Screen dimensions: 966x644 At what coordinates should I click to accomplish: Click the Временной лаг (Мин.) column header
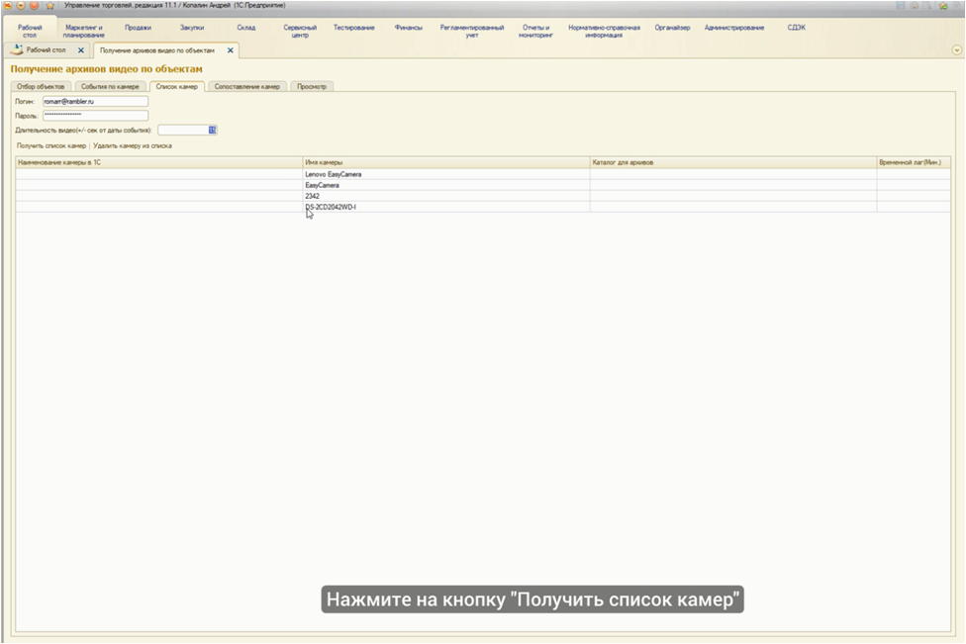click(913, 162)
